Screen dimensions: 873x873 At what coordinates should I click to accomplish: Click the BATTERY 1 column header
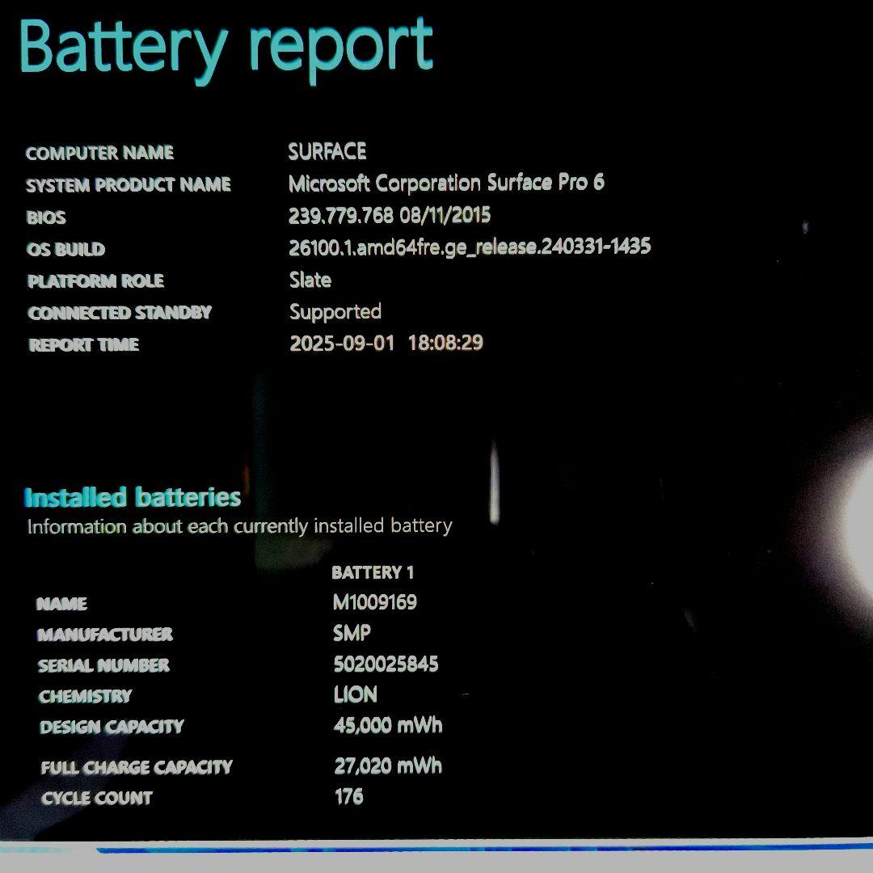[373, 572]
